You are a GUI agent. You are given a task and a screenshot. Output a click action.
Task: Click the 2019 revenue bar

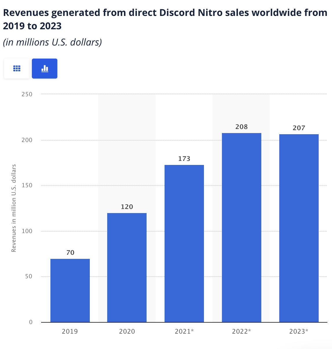70,290
